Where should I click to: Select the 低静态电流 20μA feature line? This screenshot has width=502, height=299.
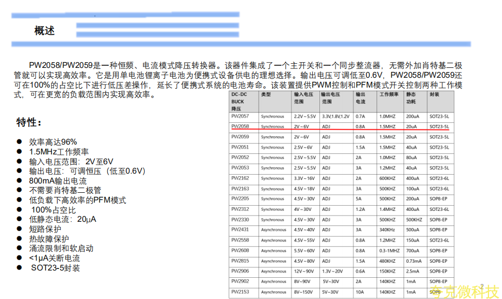pyautogui.click(x=62, y=219)
